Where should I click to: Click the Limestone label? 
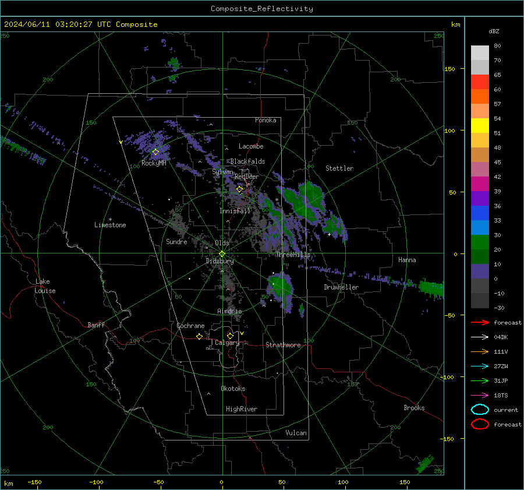tap(110, 225)
